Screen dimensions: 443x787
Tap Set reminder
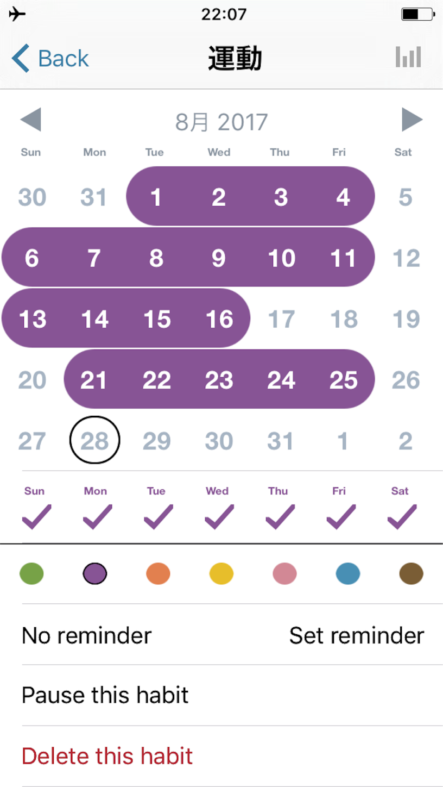[x=357, y=635]
